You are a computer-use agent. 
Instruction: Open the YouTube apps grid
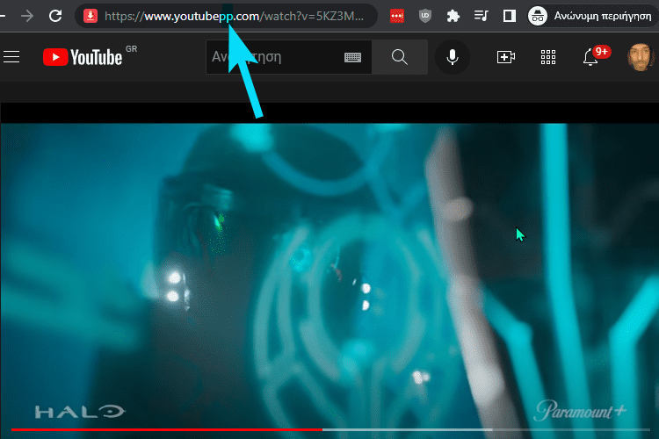pyautogui.click(x=548, y=57)
